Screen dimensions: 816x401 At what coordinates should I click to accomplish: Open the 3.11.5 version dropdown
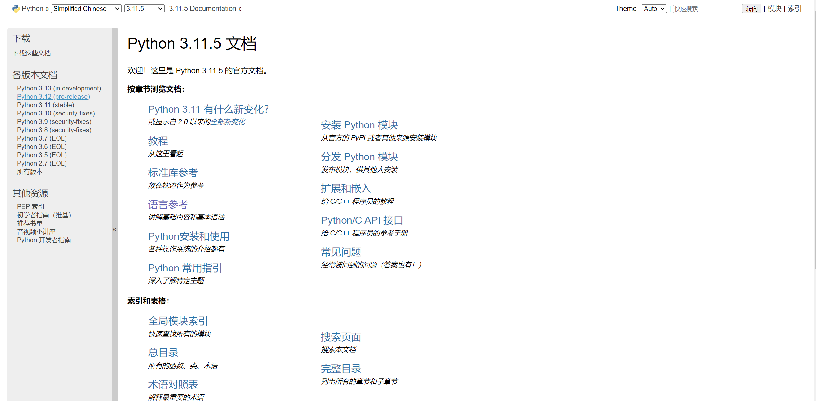coord(144,9)
